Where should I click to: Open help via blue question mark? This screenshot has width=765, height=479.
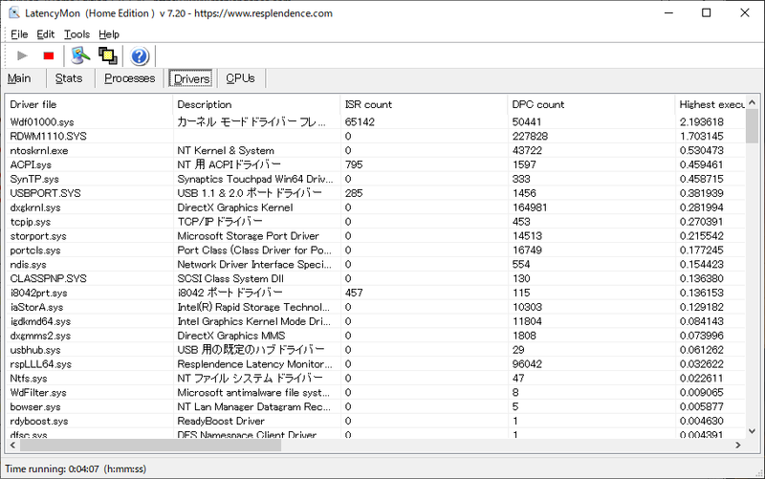click(x=140, y=56)
